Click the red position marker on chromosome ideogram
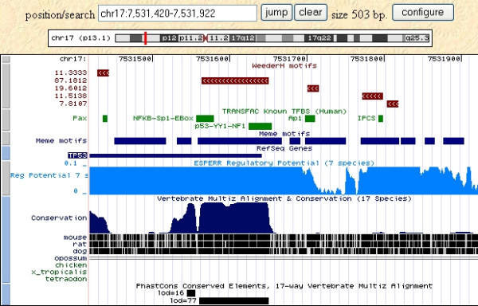Image resolution: width=478 pixels, height=306 pixels. tap(146, 38)
